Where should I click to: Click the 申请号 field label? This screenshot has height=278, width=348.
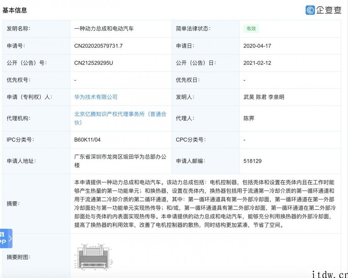[16, 46]
